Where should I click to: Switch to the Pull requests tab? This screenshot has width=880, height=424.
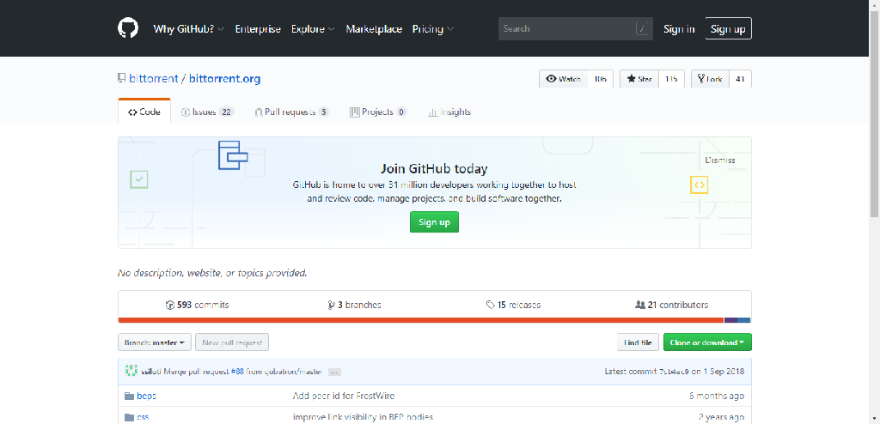pyautogui.click(x=291, y=112)
